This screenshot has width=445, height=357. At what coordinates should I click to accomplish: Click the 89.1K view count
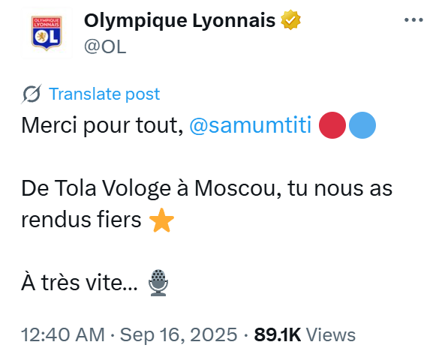click(x=277, y=335)
